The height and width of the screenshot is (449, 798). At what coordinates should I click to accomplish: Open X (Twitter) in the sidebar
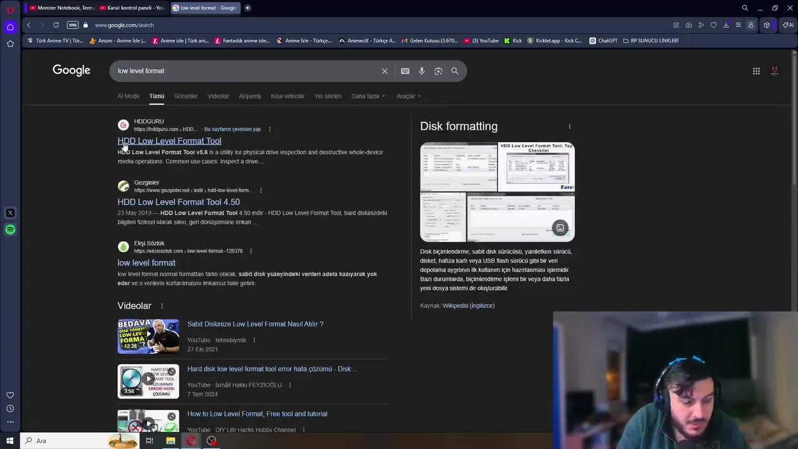[10, 213]
